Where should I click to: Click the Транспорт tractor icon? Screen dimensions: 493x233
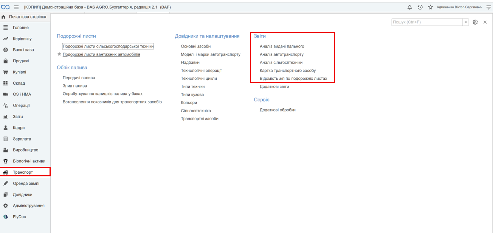[6, 172]
